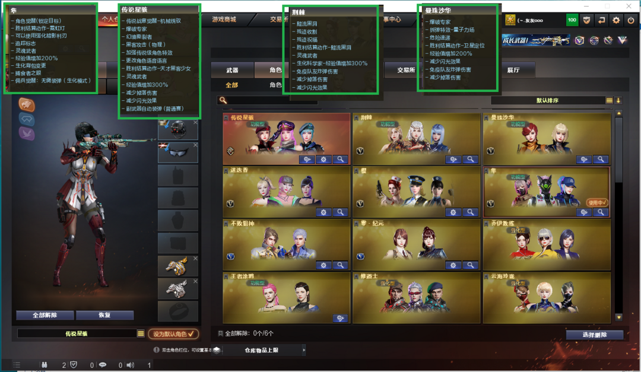Open the settings gear in the top bar
Image resolution: width=641 pixels, height=372 pixels.
[x=616, y=20]
